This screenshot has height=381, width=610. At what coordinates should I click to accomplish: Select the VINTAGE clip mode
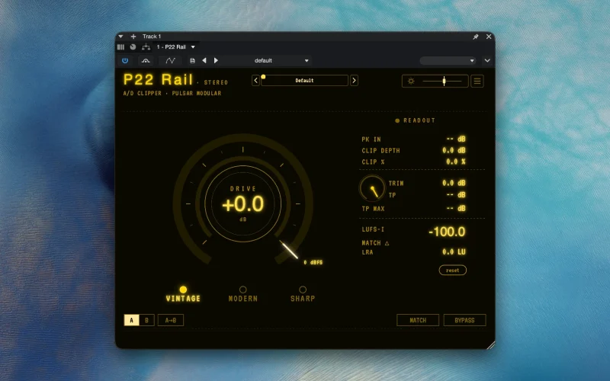pos(183,294)
